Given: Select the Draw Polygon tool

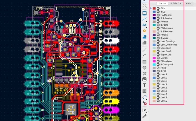Looking at the screenshot, I should click(145, 73).
